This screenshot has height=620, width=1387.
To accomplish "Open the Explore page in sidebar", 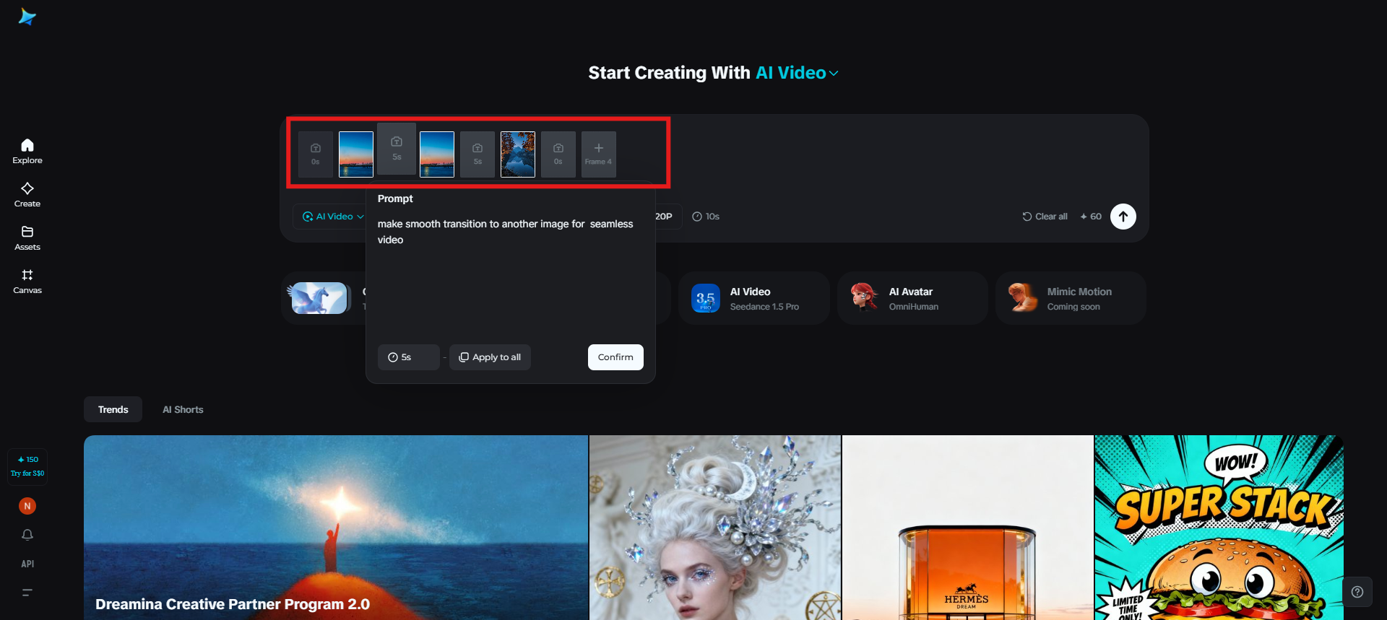I will click(27, 152).
